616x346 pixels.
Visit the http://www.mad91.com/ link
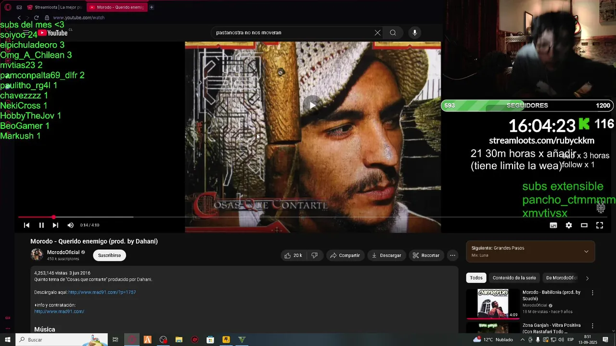tap(59, 311)
